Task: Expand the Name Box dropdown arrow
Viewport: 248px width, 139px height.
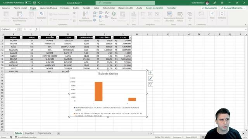Action: (x=15, y=29)
